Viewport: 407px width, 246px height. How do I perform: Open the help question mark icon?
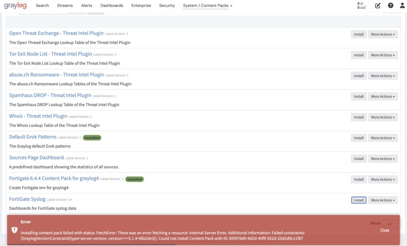[x=390, y=6]
